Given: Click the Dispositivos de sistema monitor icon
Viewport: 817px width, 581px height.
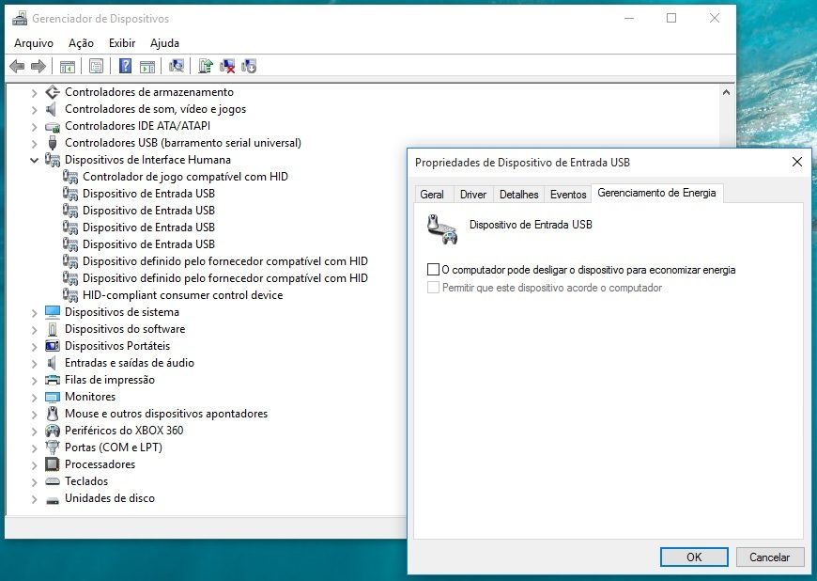Looking at the screenshot, I should (x=52, y=312).
